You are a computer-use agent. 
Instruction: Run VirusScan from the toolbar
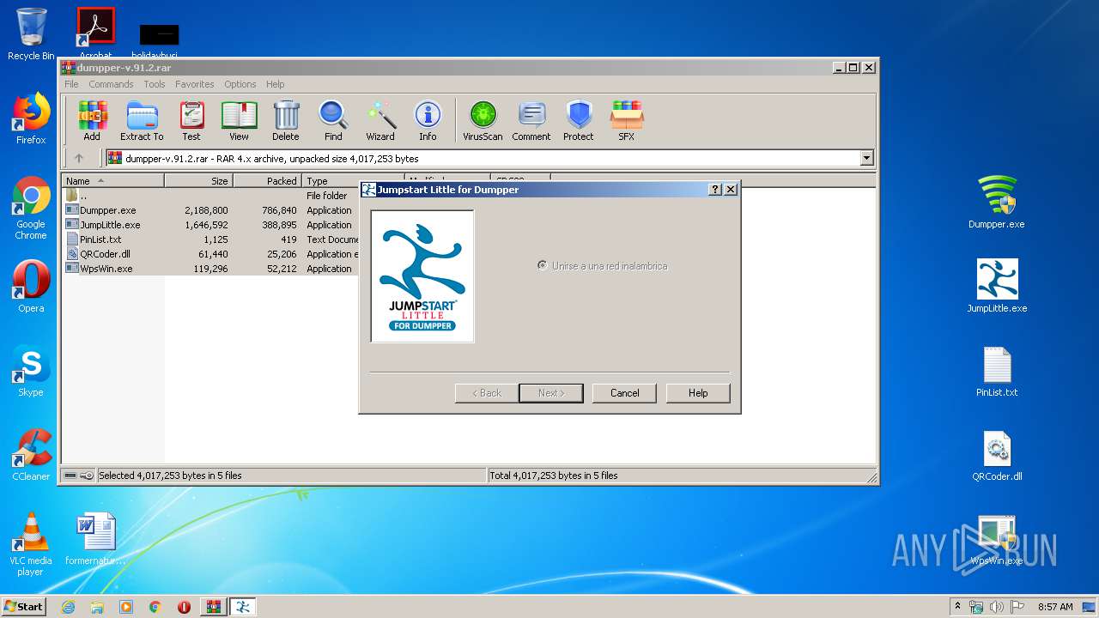coord(483,120)
